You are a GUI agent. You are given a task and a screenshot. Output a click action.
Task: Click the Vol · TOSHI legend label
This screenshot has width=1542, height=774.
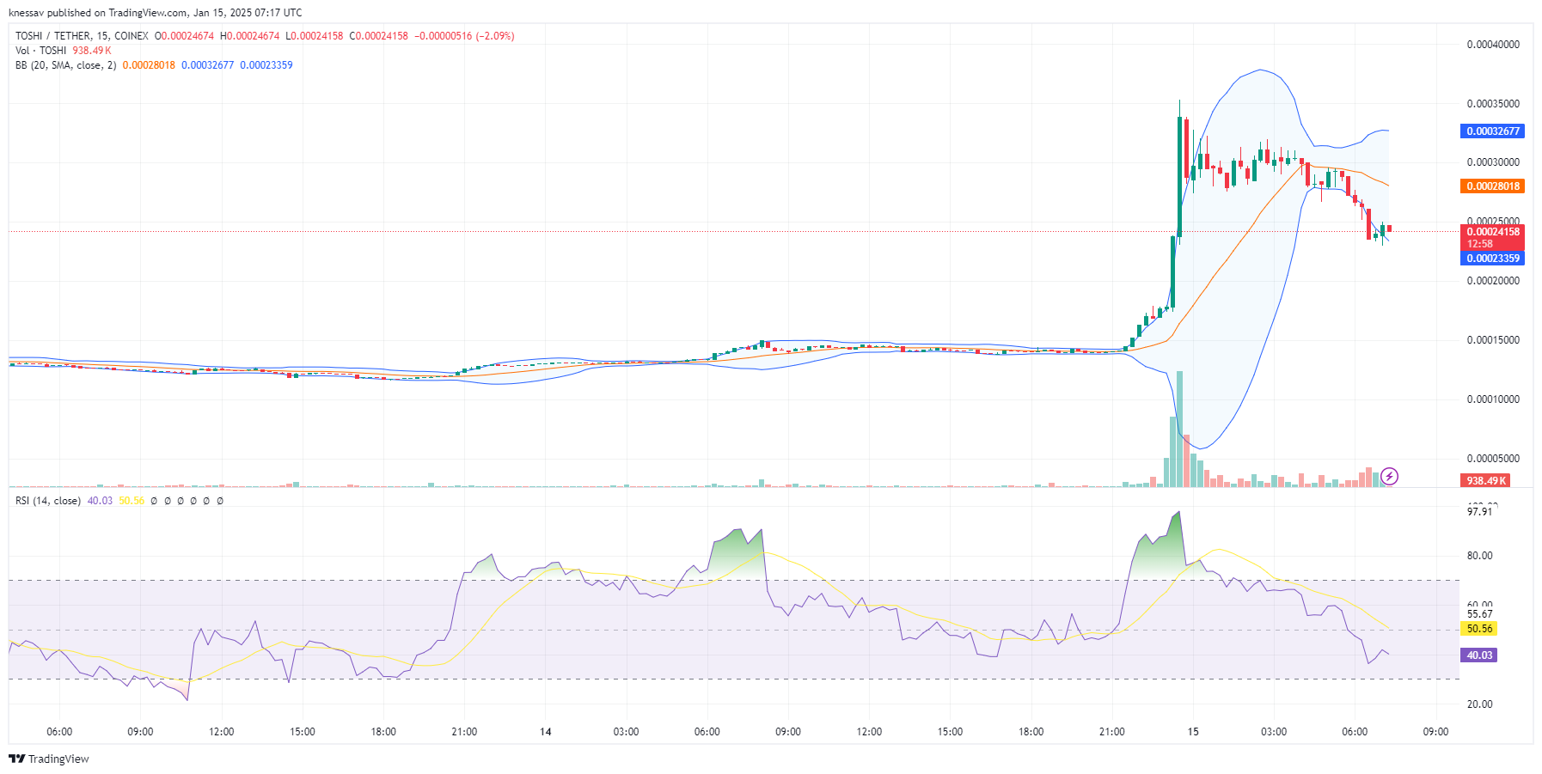pyautogui.click(x=40, y=51)
